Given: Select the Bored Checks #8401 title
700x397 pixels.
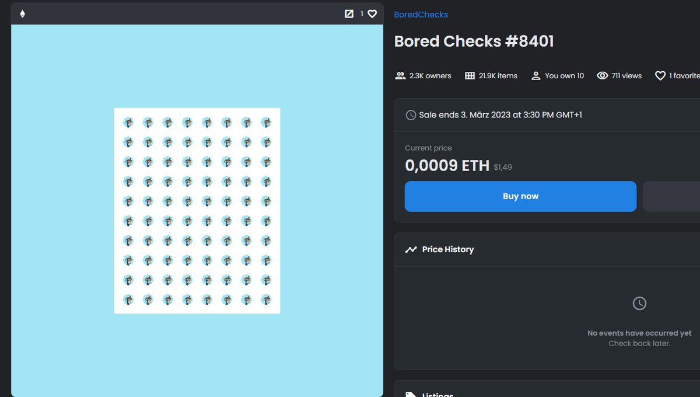Looking at the screenshot, I should point(474,41).
